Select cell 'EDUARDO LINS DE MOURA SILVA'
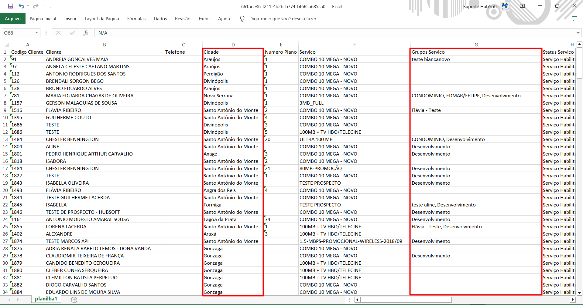The width and height of the screenshot is (583, 305). tap(104, 292)
